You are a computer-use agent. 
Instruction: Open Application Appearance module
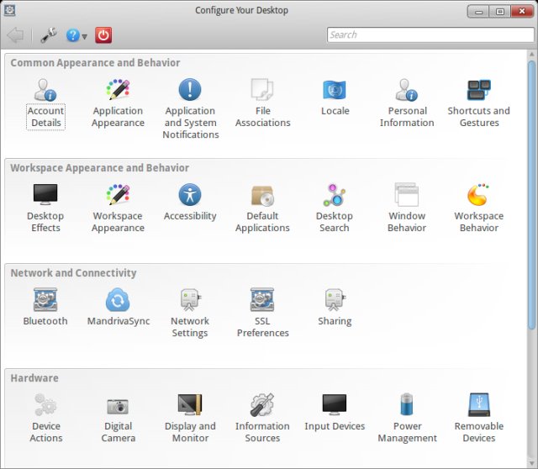pyautogui.click(x=118, y=103)
